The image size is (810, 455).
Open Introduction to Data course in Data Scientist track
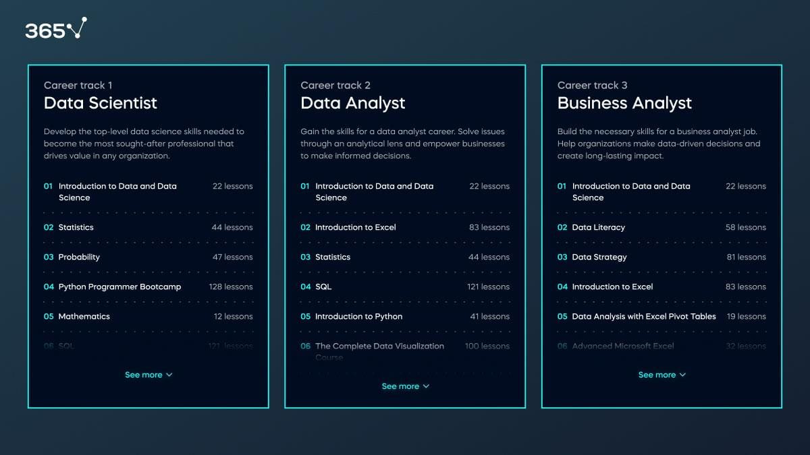click(117, 191)
